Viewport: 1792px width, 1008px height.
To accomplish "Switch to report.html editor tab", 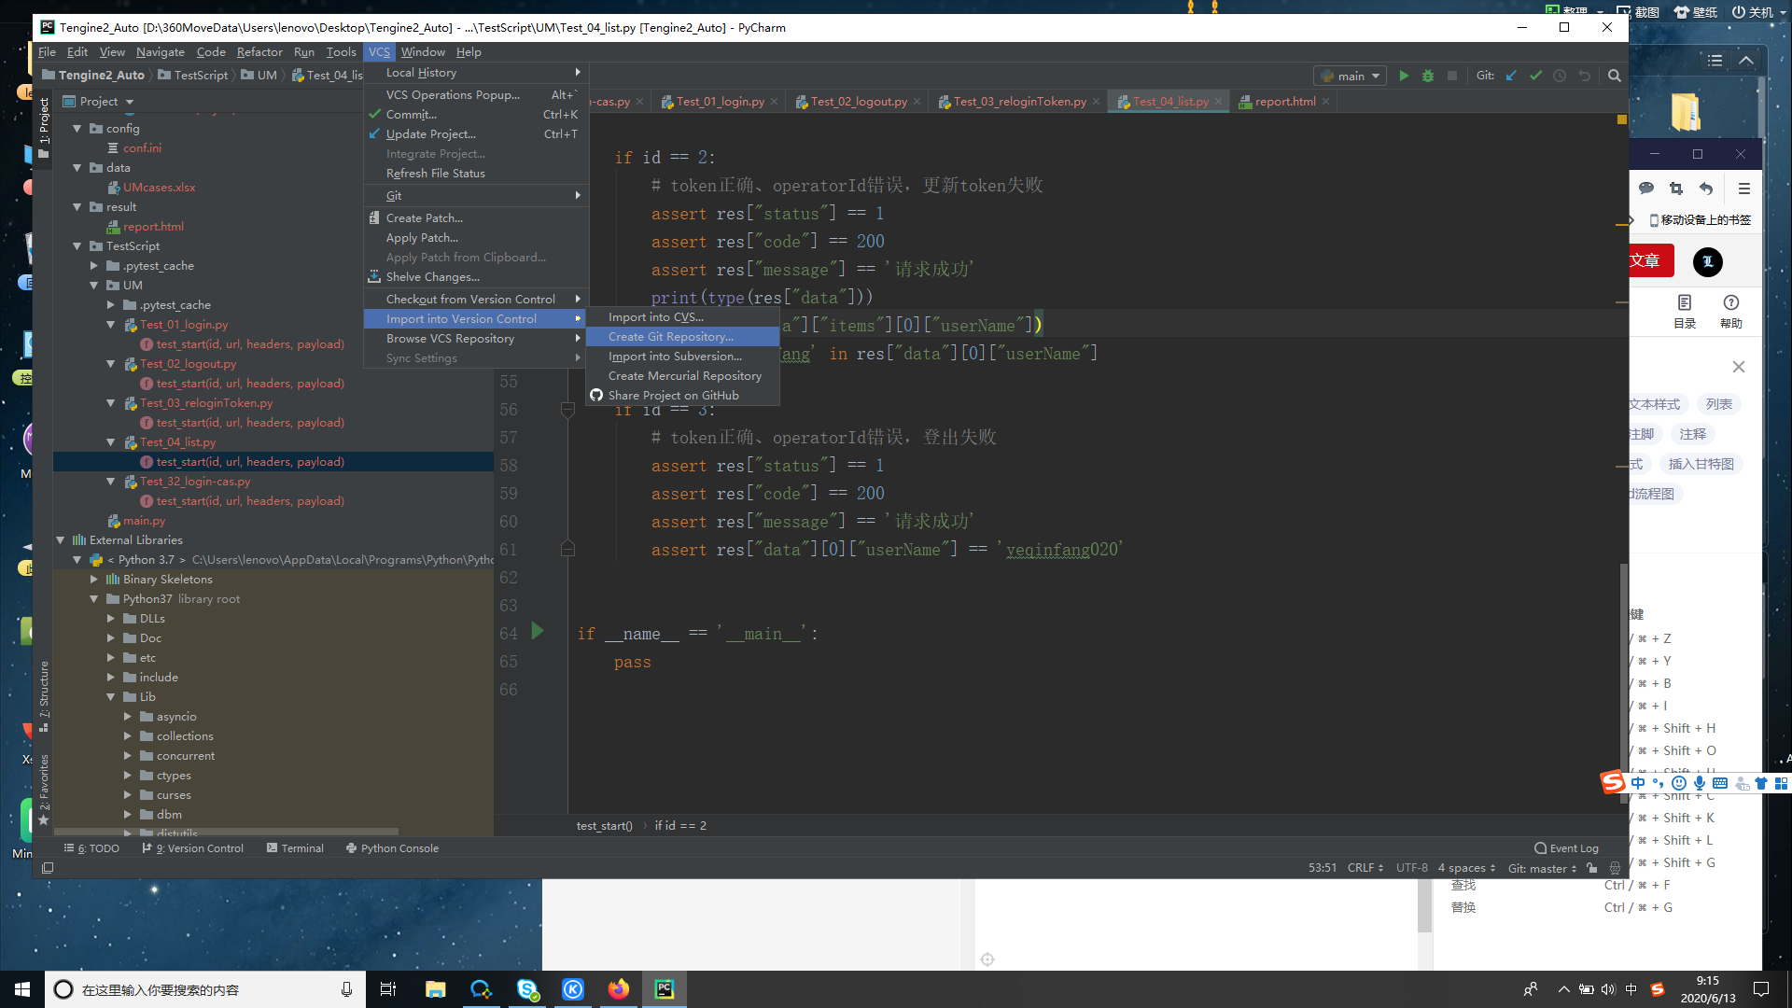I will click(1284, 102).
